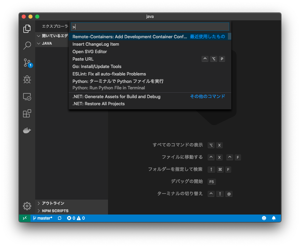Select .NET: Generate Assets for Build and Debug

150,96
